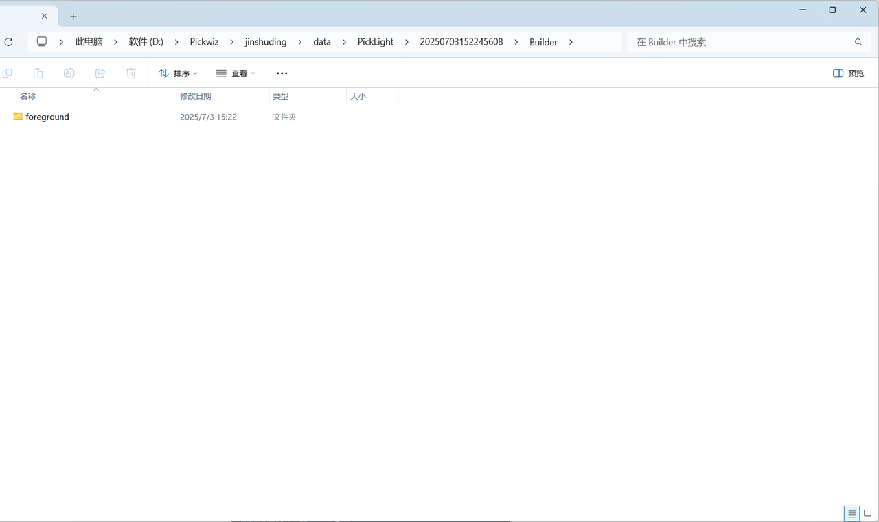Click the Rename icon in toolbar
The height and width of the screenshot is (522, 879).
(x=69, y=73)
